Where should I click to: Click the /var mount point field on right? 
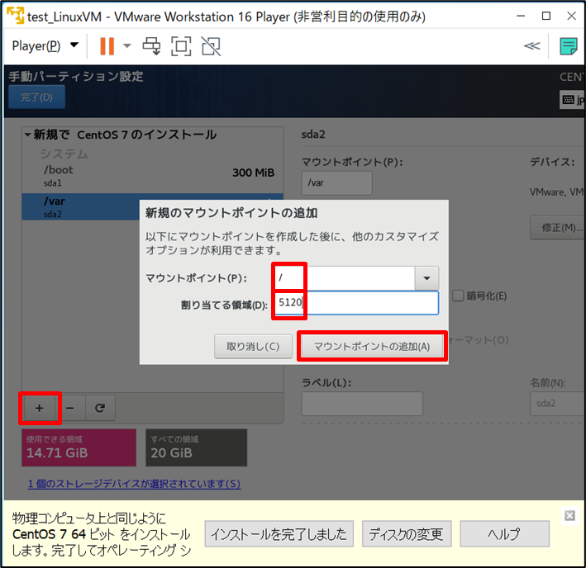point(336,182)
